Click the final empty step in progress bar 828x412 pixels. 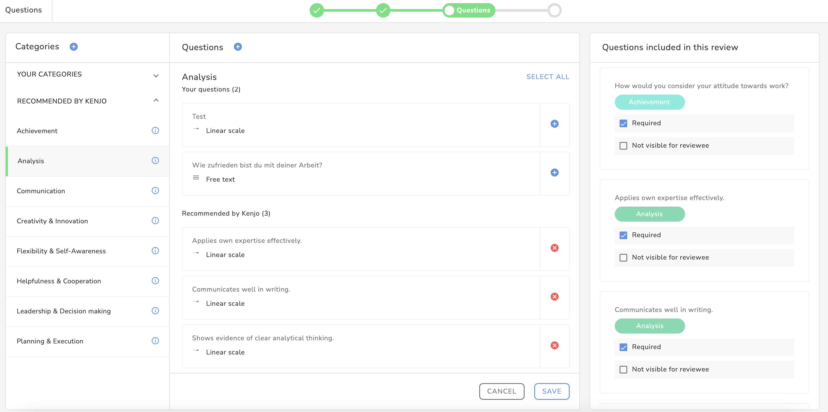(x=554, y=10)
